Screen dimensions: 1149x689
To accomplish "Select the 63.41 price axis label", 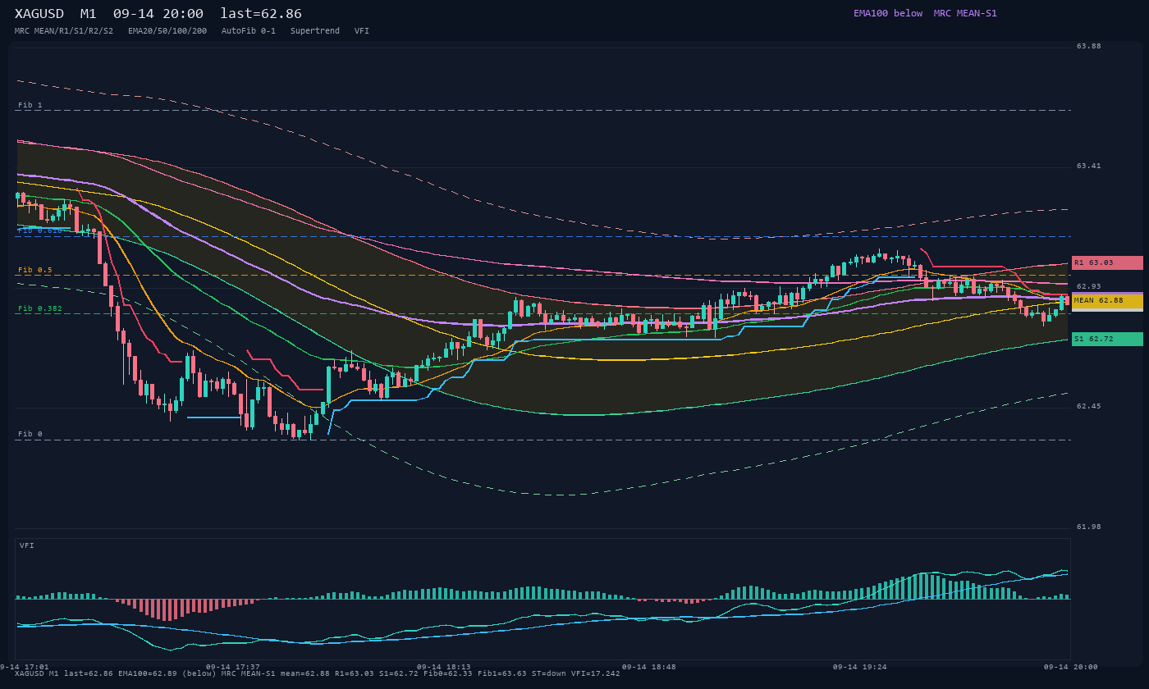I will (1089, 166).
